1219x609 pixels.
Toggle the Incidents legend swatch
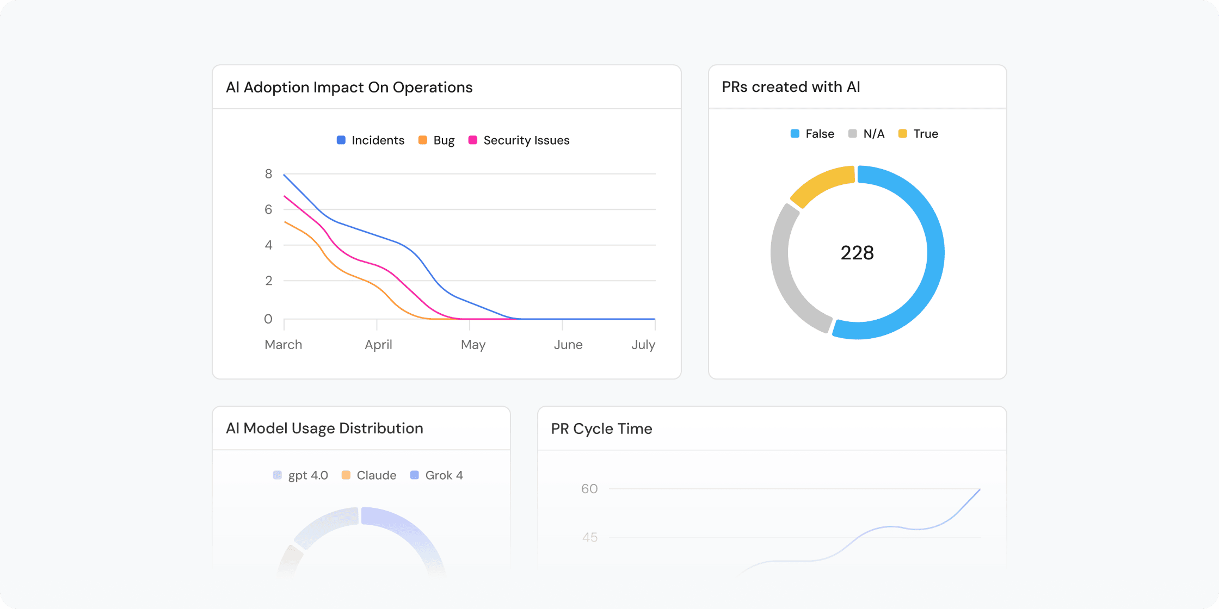pyautogui.click(x=341, y=140)
